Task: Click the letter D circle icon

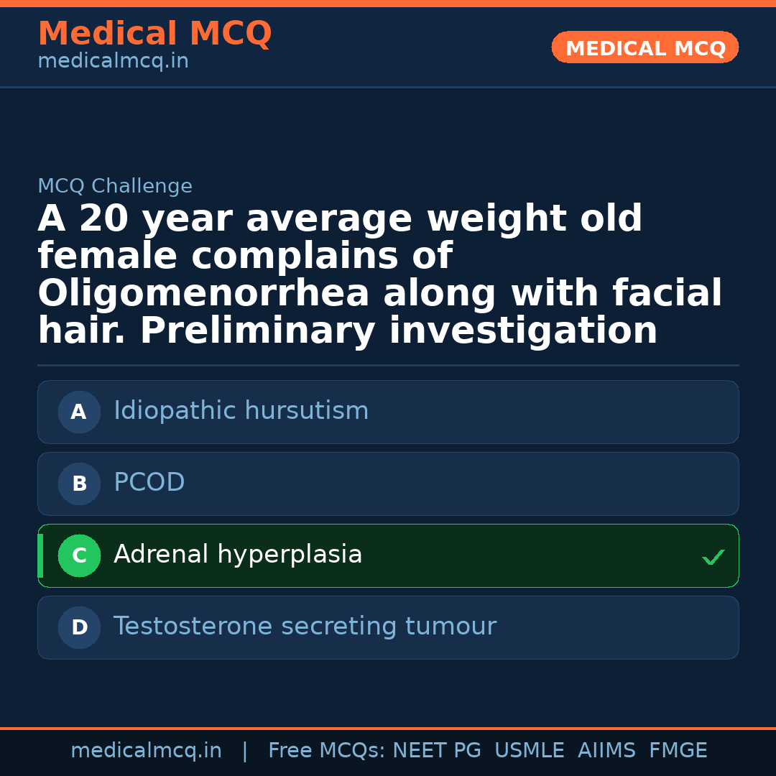Action: point(79,628)
